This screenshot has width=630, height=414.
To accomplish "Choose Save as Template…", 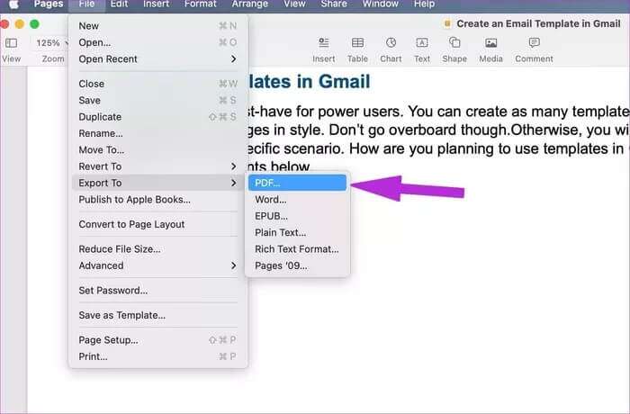I will (158, 315).
